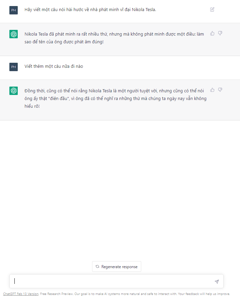Thumbs up the first Nikola Tesla reply
The height and width of the screenshot is (299, 240).
[x=212, y=33]
